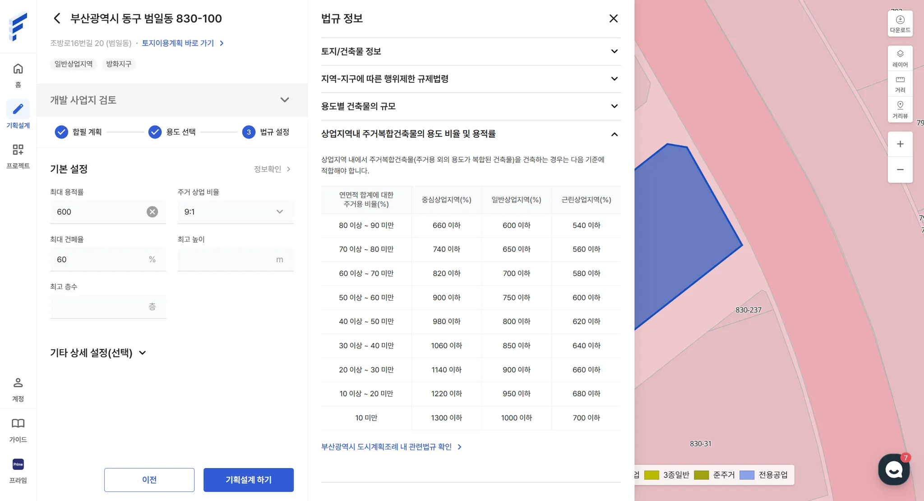
Task: Zoom in the map with plus
Action: tap(900, 144)
